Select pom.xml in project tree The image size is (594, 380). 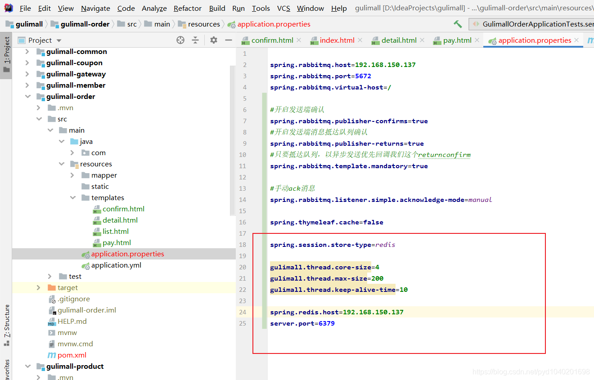pos(67,355)
